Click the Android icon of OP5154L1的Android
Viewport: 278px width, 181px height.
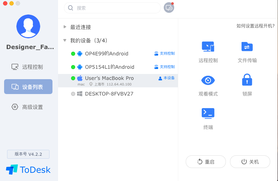[80, 67]
